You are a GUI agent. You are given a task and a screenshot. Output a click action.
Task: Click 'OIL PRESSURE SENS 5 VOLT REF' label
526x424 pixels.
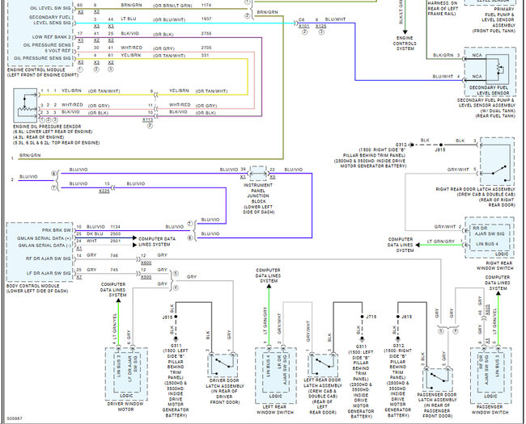[47, 48]
